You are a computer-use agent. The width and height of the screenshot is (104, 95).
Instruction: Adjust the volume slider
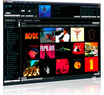(30, 11)
